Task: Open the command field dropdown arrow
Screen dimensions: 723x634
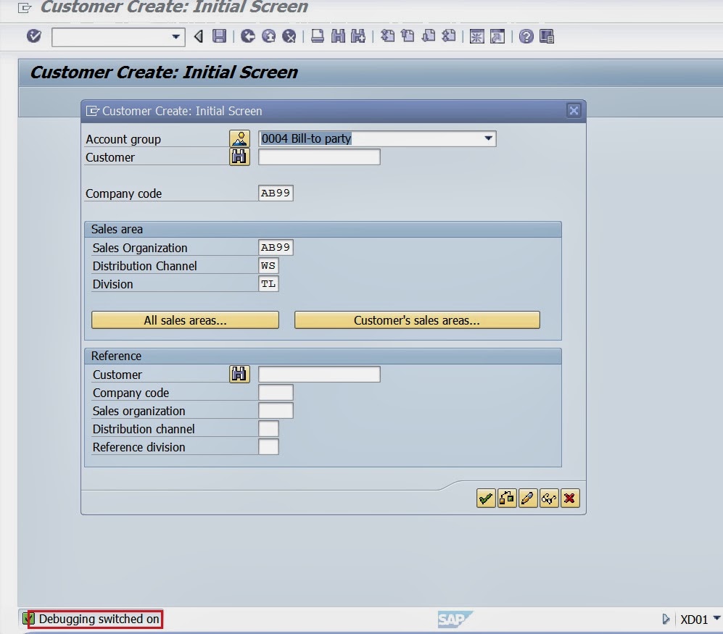Action: [175, 37]
